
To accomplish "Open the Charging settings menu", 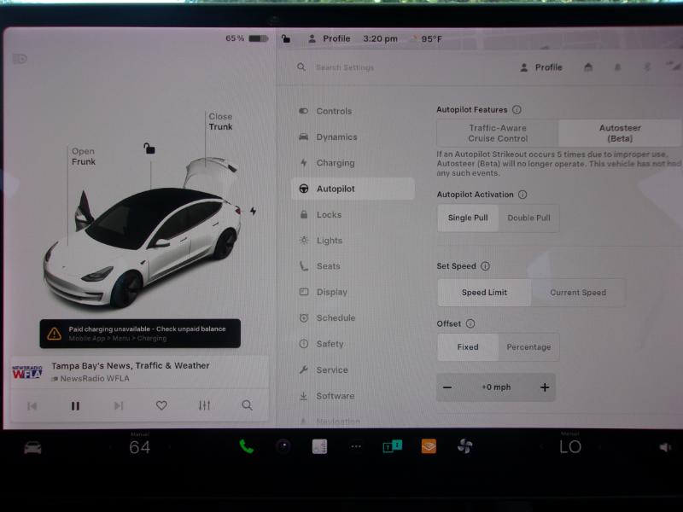I will click(x=335, y=163).
